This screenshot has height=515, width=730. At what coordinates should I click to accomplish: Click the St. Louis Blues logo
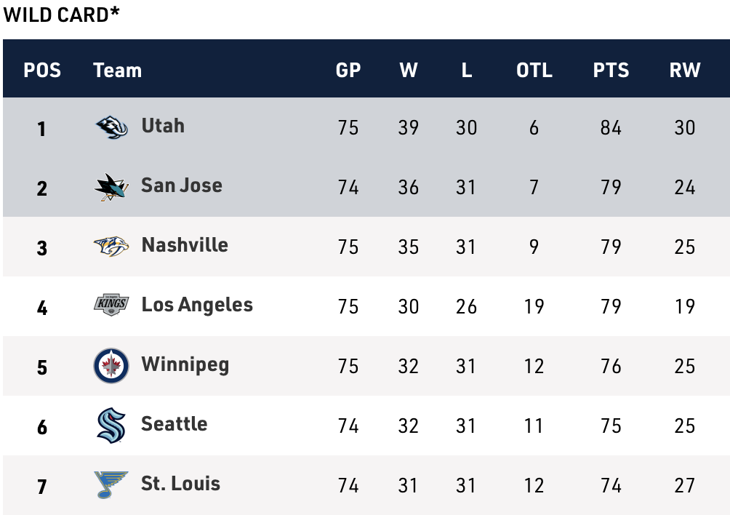click(x=111, y=484)
